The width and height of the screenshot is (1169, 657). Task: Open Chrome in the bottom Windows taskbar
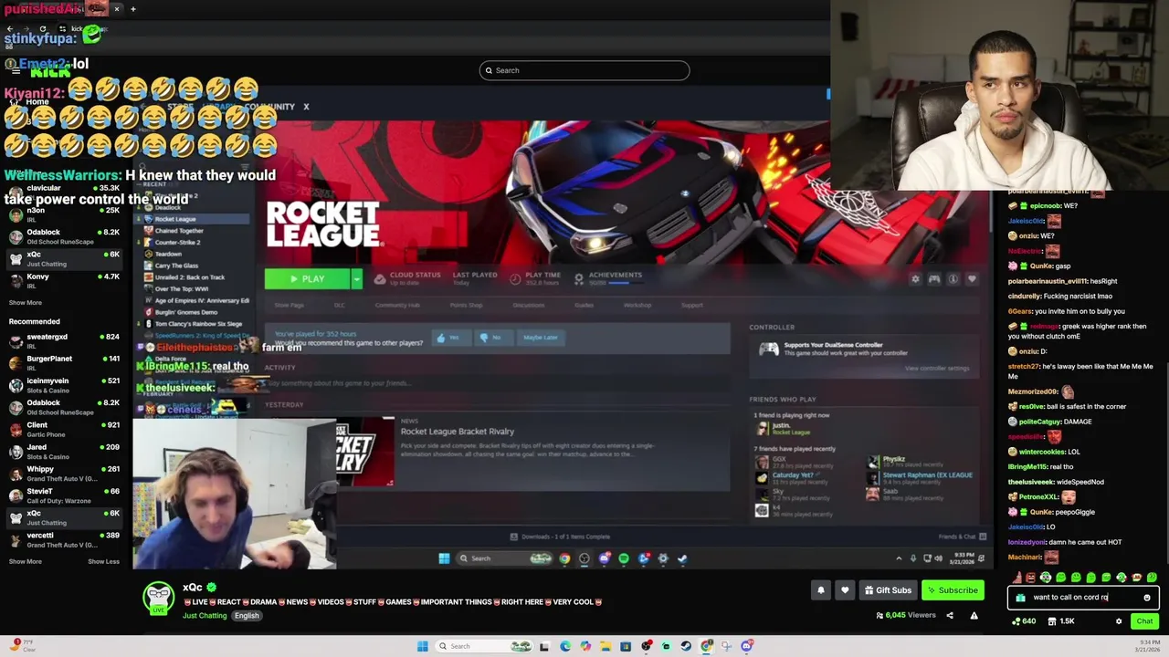(707, 646)
